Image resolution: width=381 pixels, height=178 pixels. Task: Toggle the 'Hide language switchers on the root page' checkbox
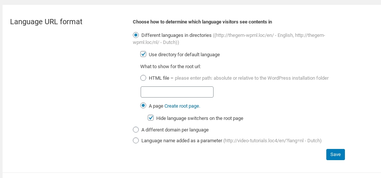(x=151, y=118)
